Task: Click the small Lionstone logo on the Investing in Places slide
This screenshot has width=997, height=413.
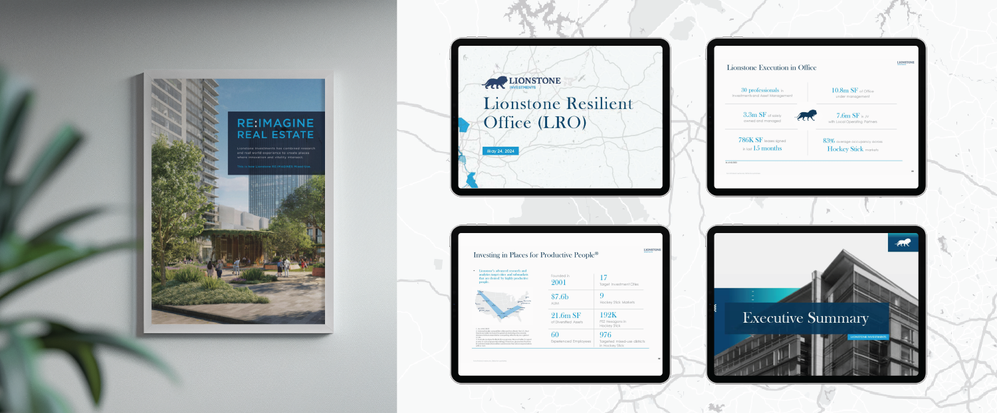Action: (x=653, y=250)
